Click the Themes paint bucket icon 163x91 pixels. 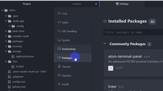[59, 66]
